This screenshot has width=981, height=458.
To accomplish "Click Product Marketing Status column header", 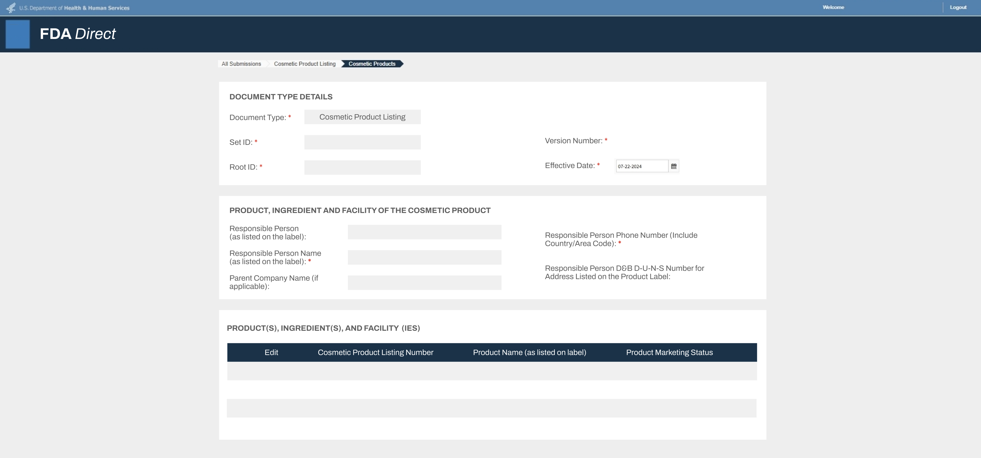I will [669, 352].
